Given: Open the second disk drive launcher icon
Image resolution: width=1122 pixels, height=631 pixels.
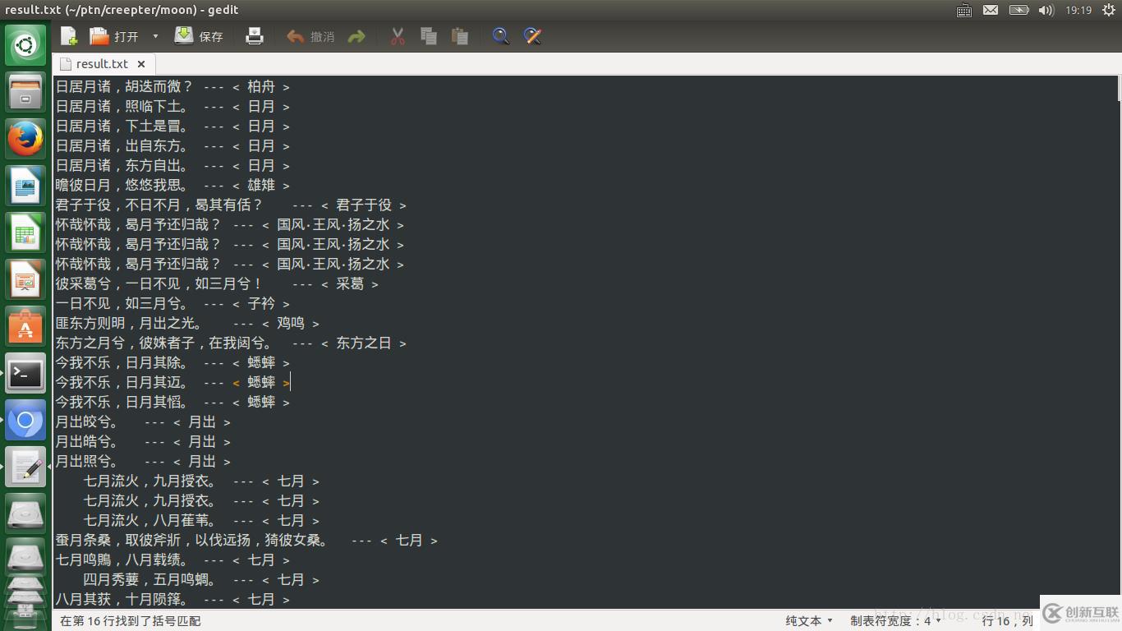Looking at the screenshot, I should pyautogui.click(x=25, y=557).
